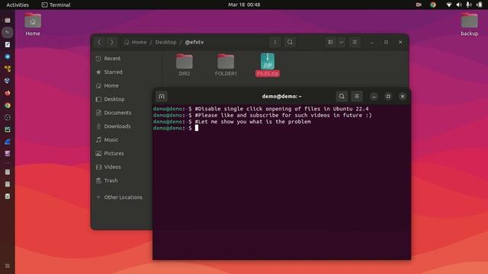This screenshot has width=488, height=274.
Task: Select Downloads in Files sidebar
Action: [122, 126]
